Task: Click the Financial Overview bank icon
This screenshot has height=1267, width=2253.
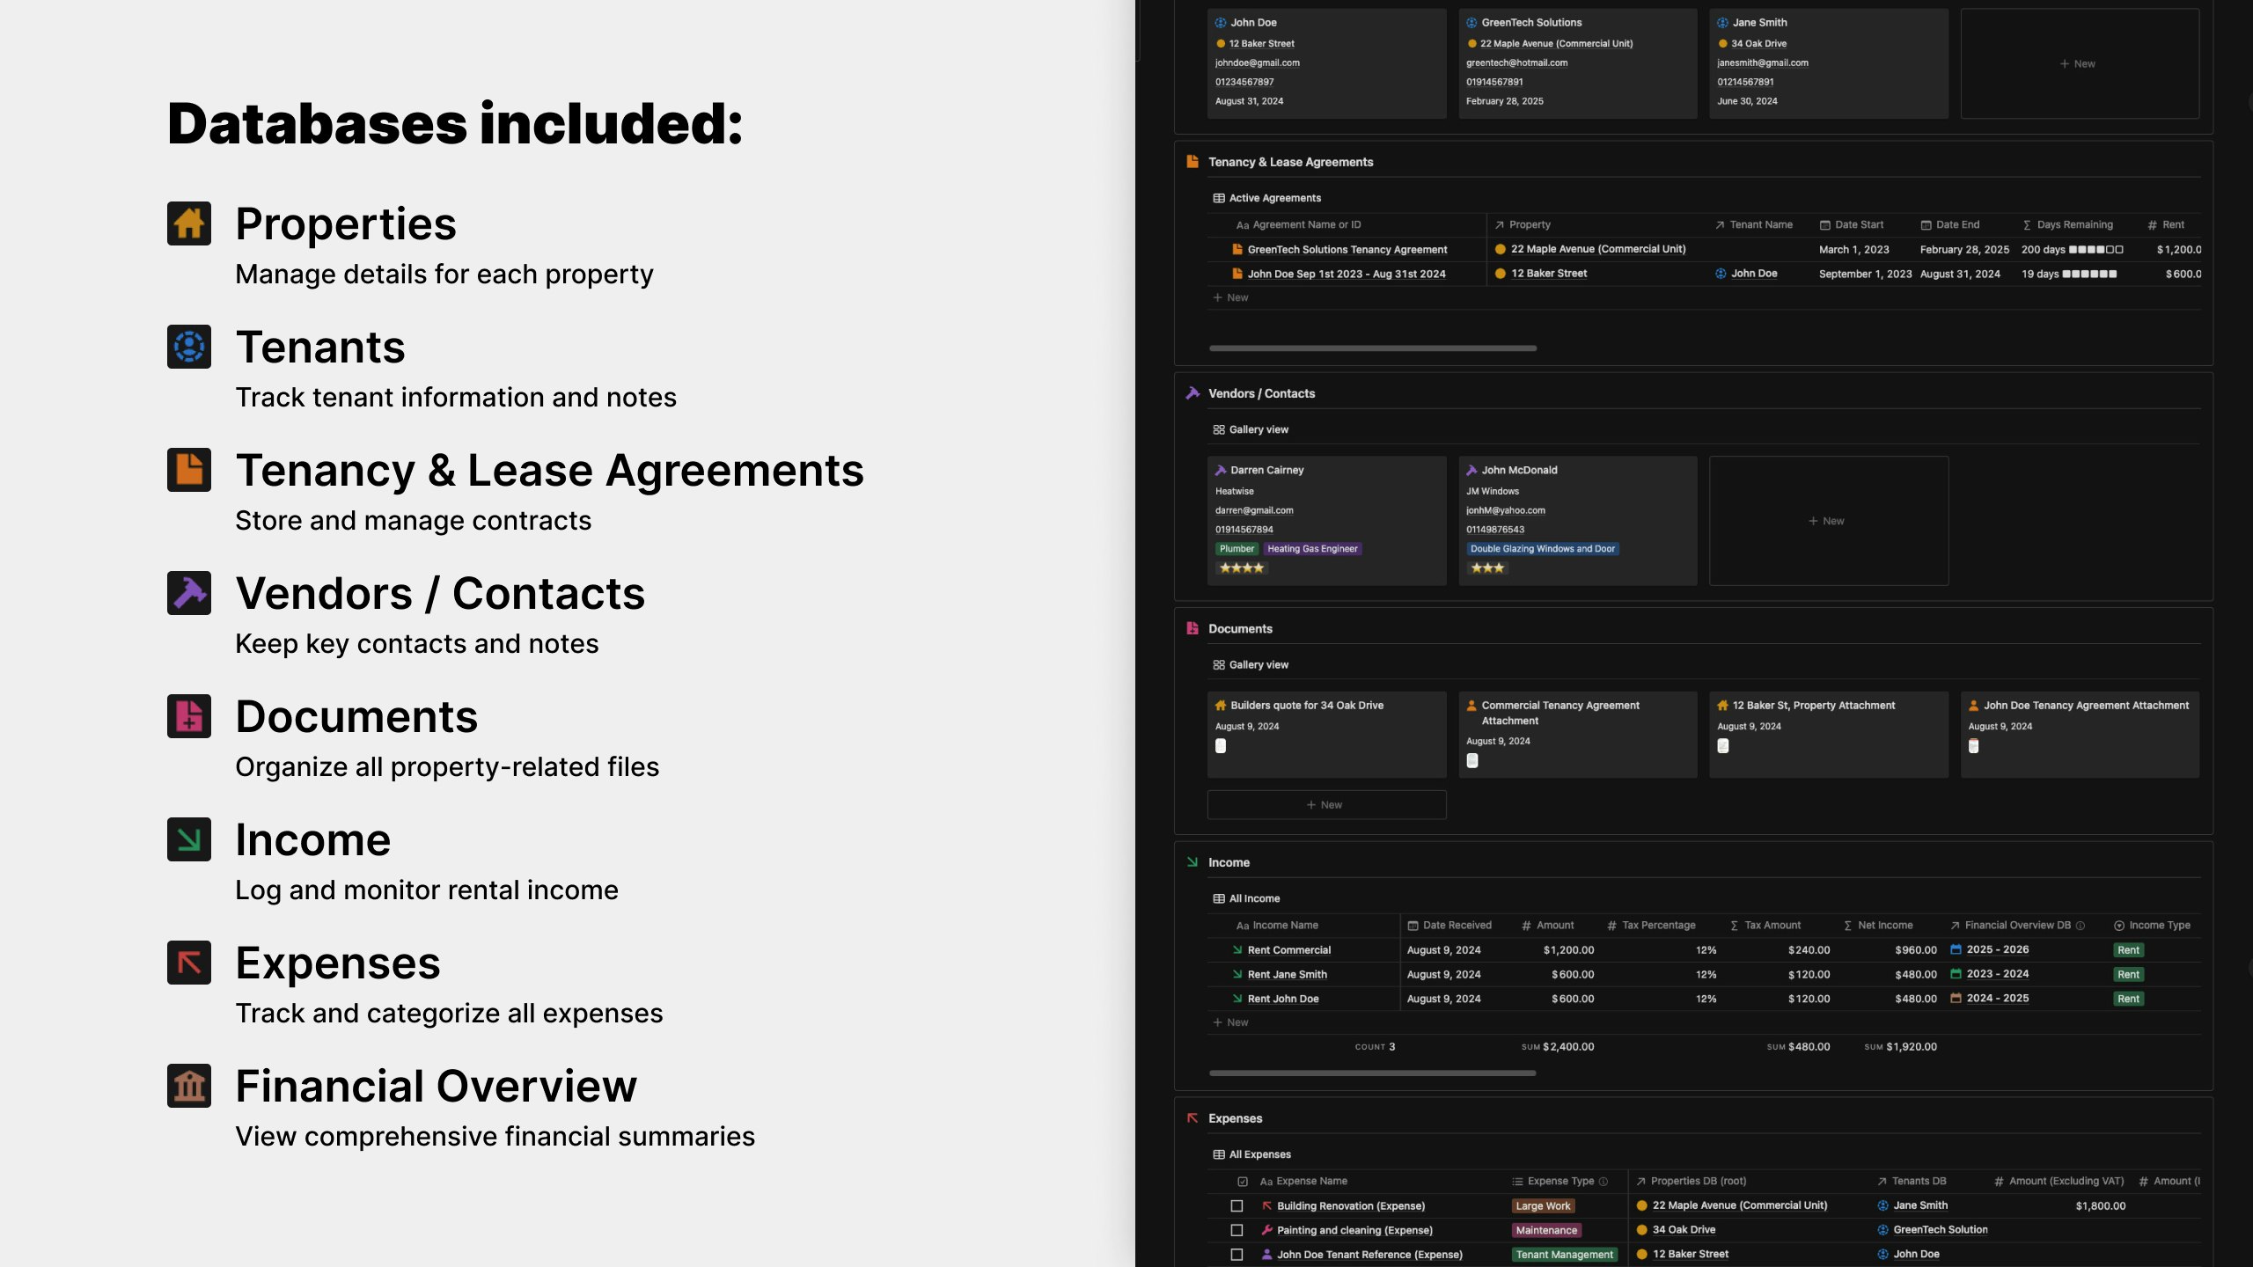Action: [189, 1085]
